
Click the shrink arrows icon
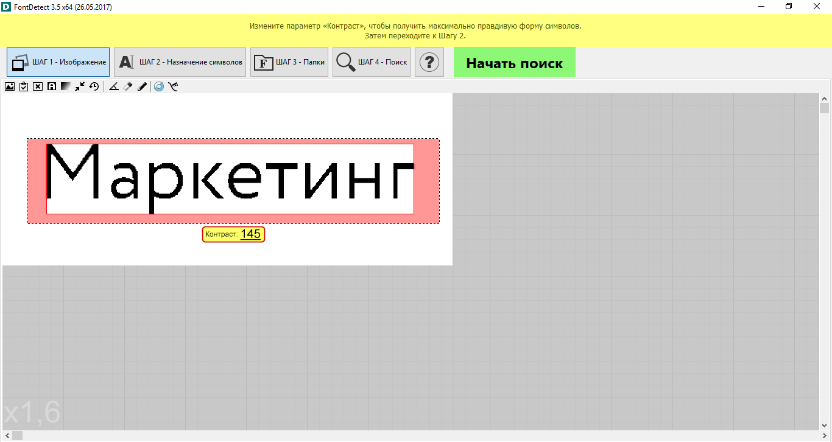(x=80, y=86)
